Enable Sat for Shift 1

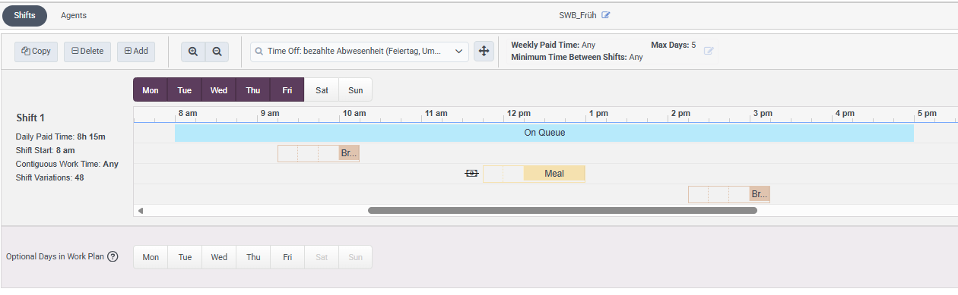[x=322, y=90]
